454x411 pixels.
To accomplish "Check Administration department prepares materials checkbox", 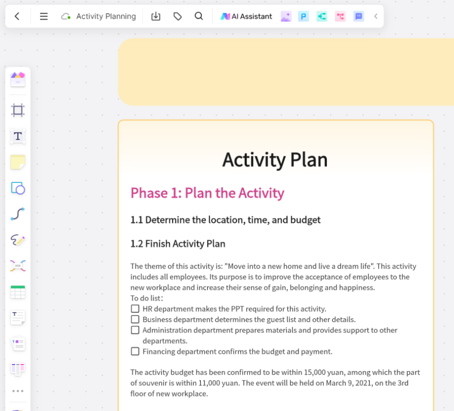I will pos(135,330).
